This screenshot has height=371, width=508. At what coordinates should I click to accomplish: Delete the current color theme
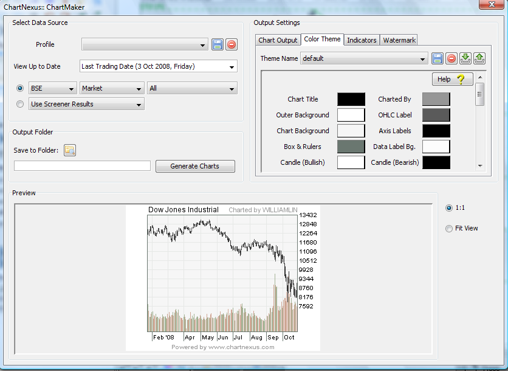click(x=451, y=58)
